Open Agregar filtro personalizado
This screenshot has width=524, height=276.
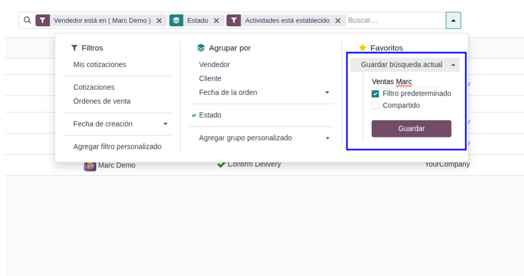117,147
